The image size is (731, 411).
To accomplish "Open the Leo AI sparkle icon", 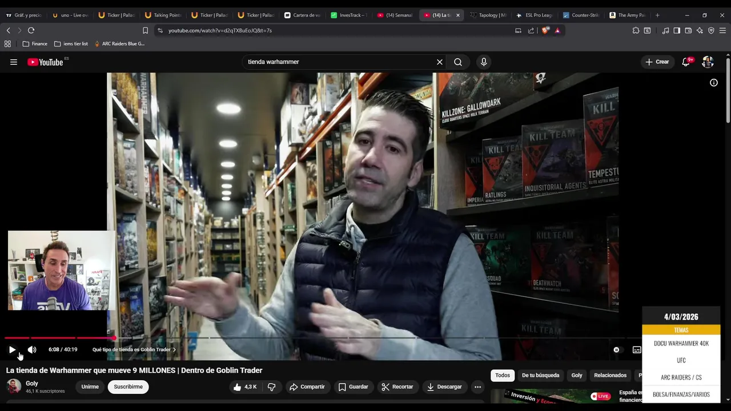I will click(700, 30).
